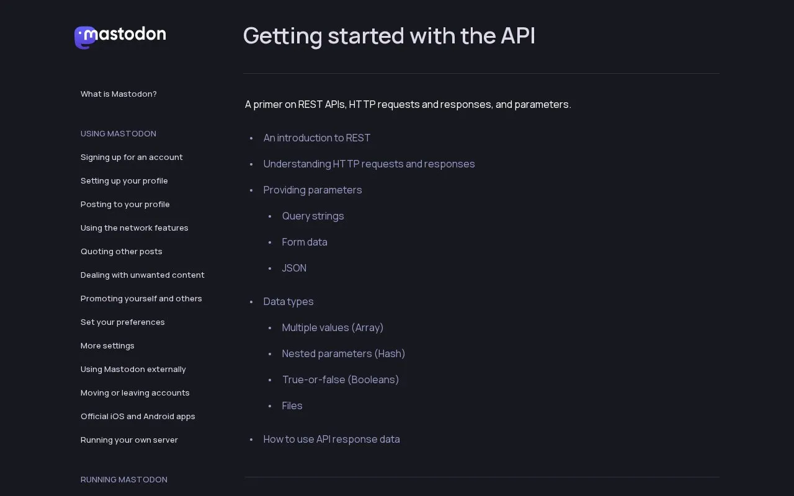Click the RUNNING MASTODON section heading
The image size is (794, 496).
[x=124, y=480]
